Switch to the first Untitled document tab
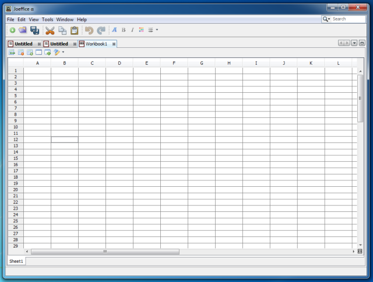Image resolution: width=373 pixels, height=282 pixels. (x=23, y=44)
